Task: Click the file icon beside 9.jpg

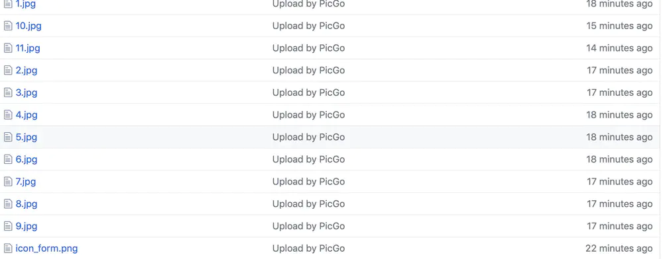Action: 8,226
